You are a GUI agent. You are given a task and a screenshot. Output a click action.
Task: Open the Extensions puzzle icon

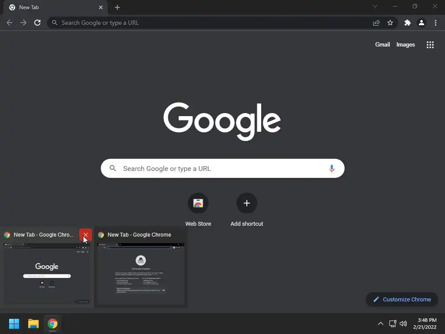pos(408,23)
